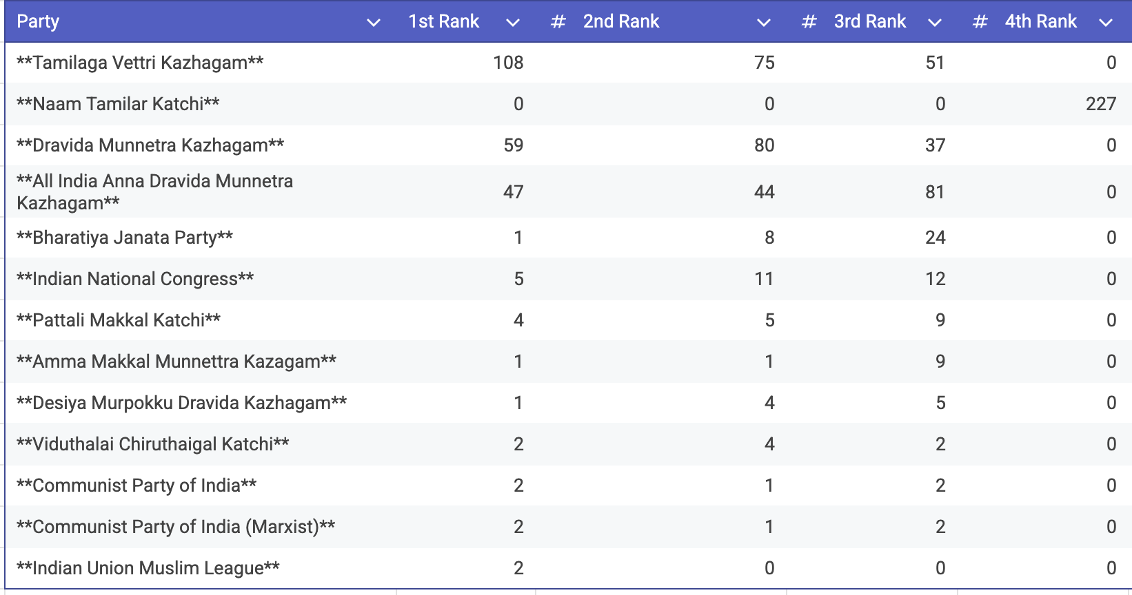This screenshot has height=595, width=1132.
Task: Select the 1st Rank column header label
Action: click(x=444, y=21)
